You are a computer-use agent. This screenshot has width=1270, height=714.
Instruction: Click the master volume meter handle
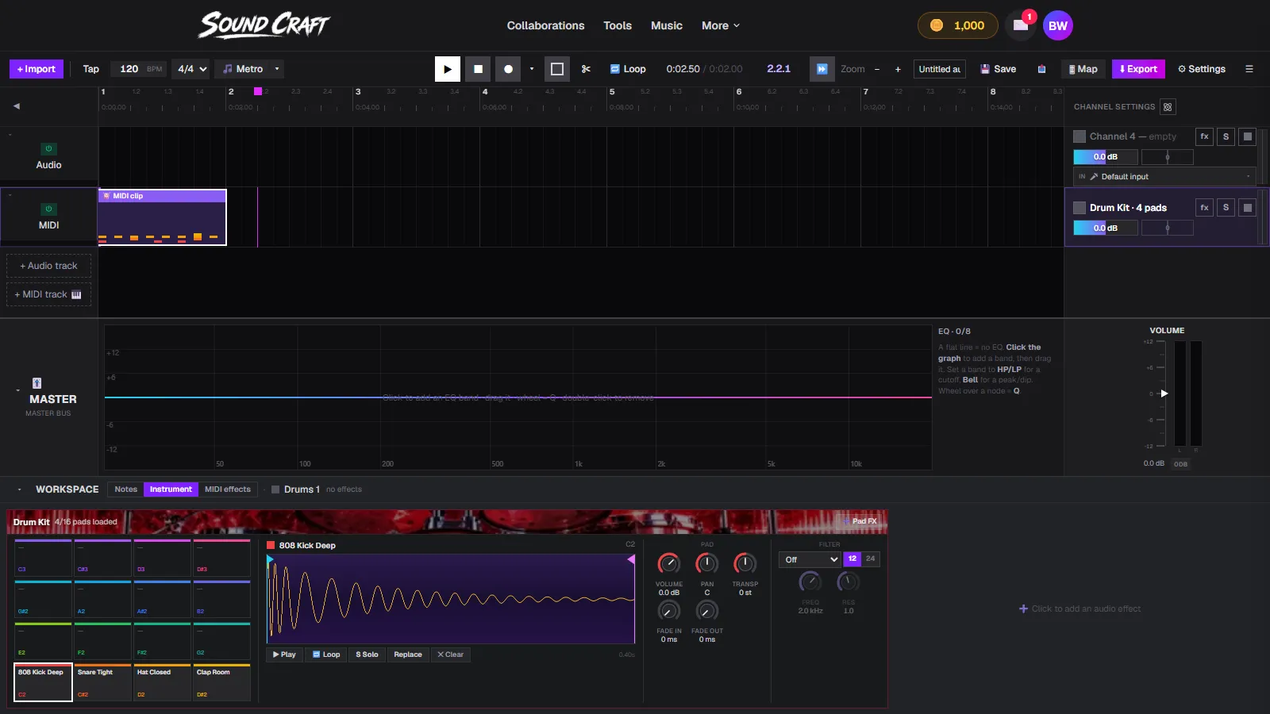tap(1164, 393)
